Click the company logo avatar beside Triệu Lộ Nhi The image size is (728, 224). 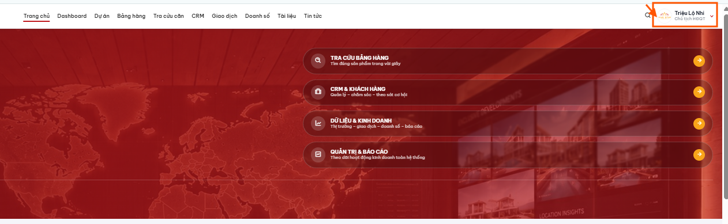click(x=665, y=16)
